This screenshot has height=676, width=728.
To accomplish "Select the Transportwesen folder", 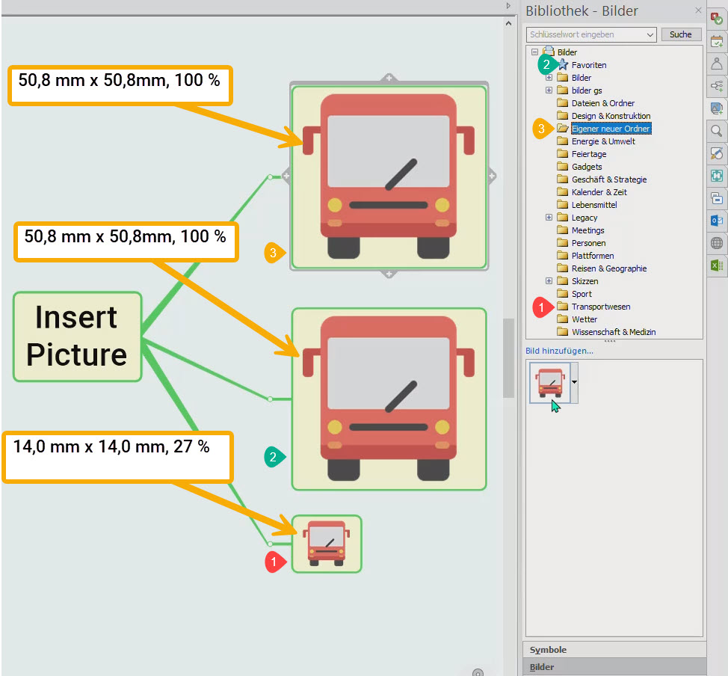I will point(600,307).
